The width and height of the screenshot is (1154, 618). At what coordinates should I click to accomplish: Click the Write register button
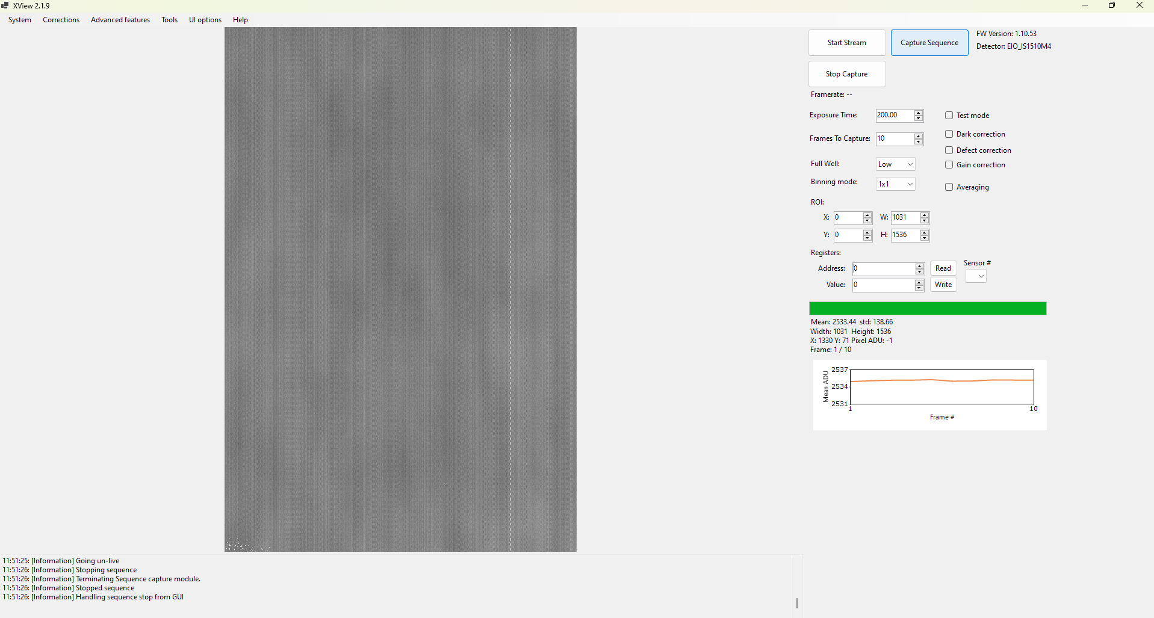click(x=943, y=285)
